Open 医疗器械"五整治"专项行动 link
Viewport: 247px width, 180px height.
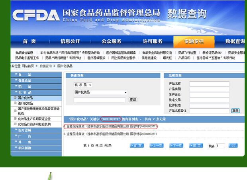pos(216,58)
